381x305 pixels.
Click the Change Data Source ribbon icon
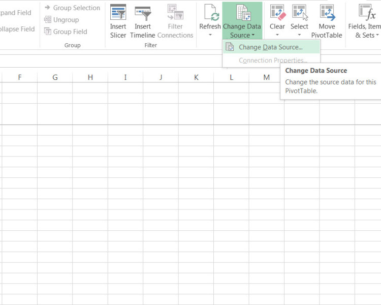(x=242, y=13)
